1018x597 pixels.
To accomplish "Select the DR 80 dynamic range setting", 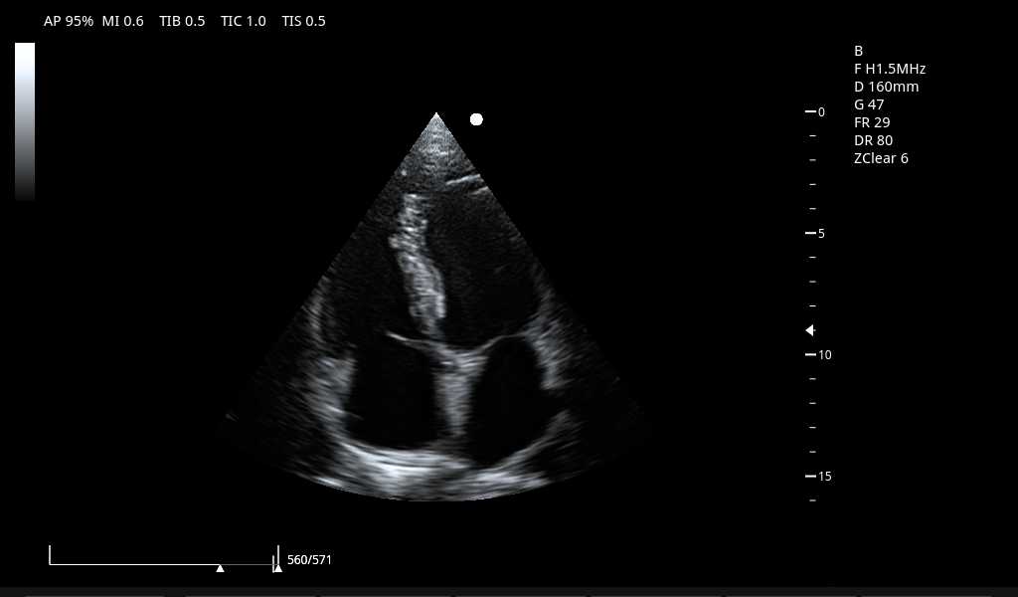I will [x=873, y=140].
